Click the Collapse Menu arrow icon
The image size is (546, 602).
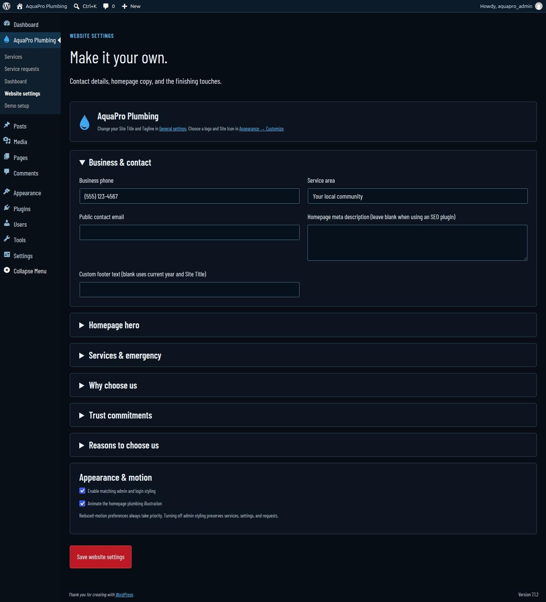pyautogui.click(x=7, y=270)
